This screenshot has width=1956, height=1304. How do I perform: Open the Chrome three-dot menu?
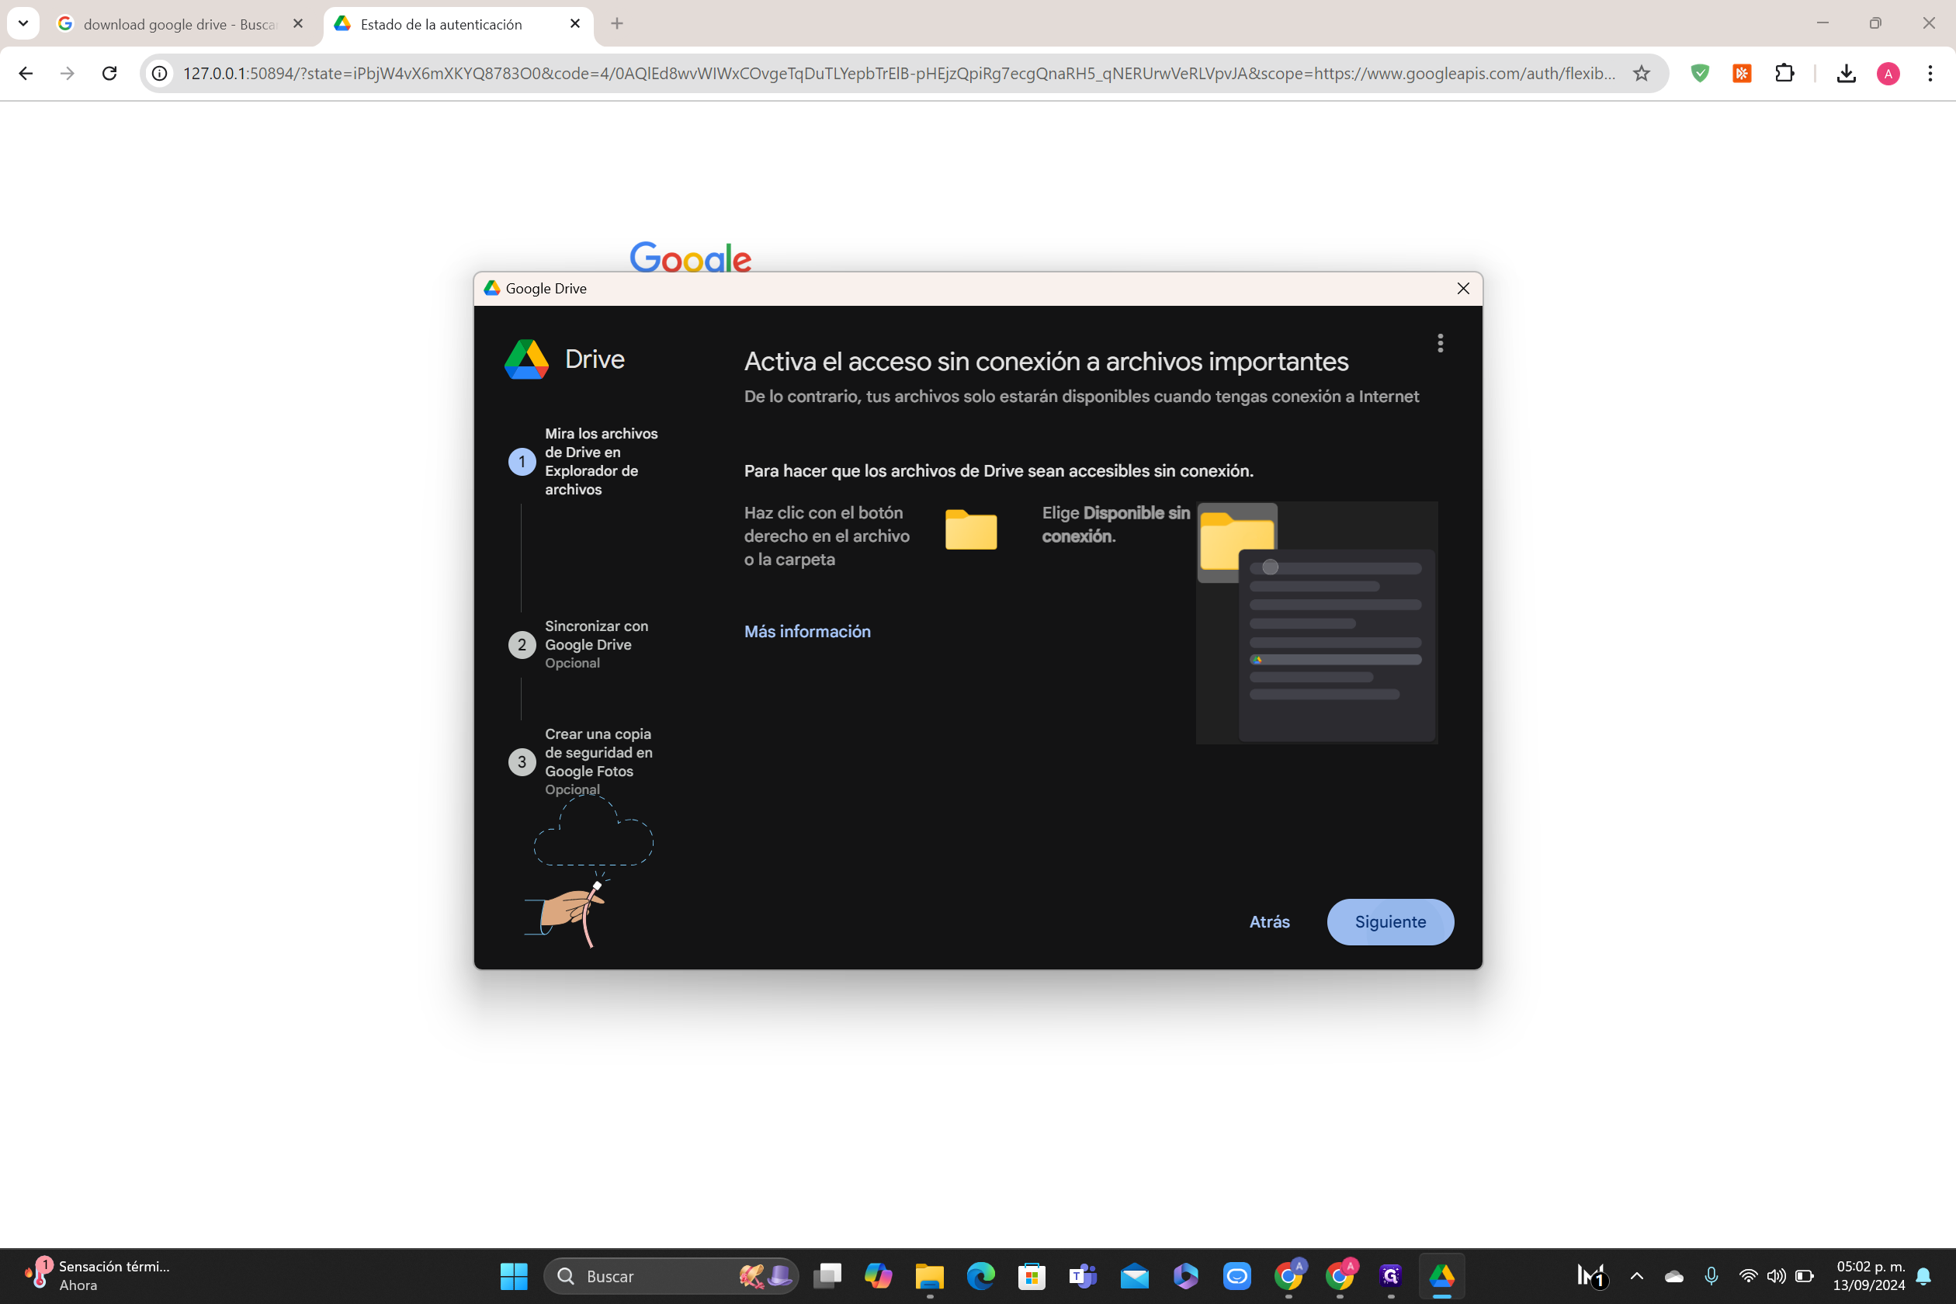1930,73
